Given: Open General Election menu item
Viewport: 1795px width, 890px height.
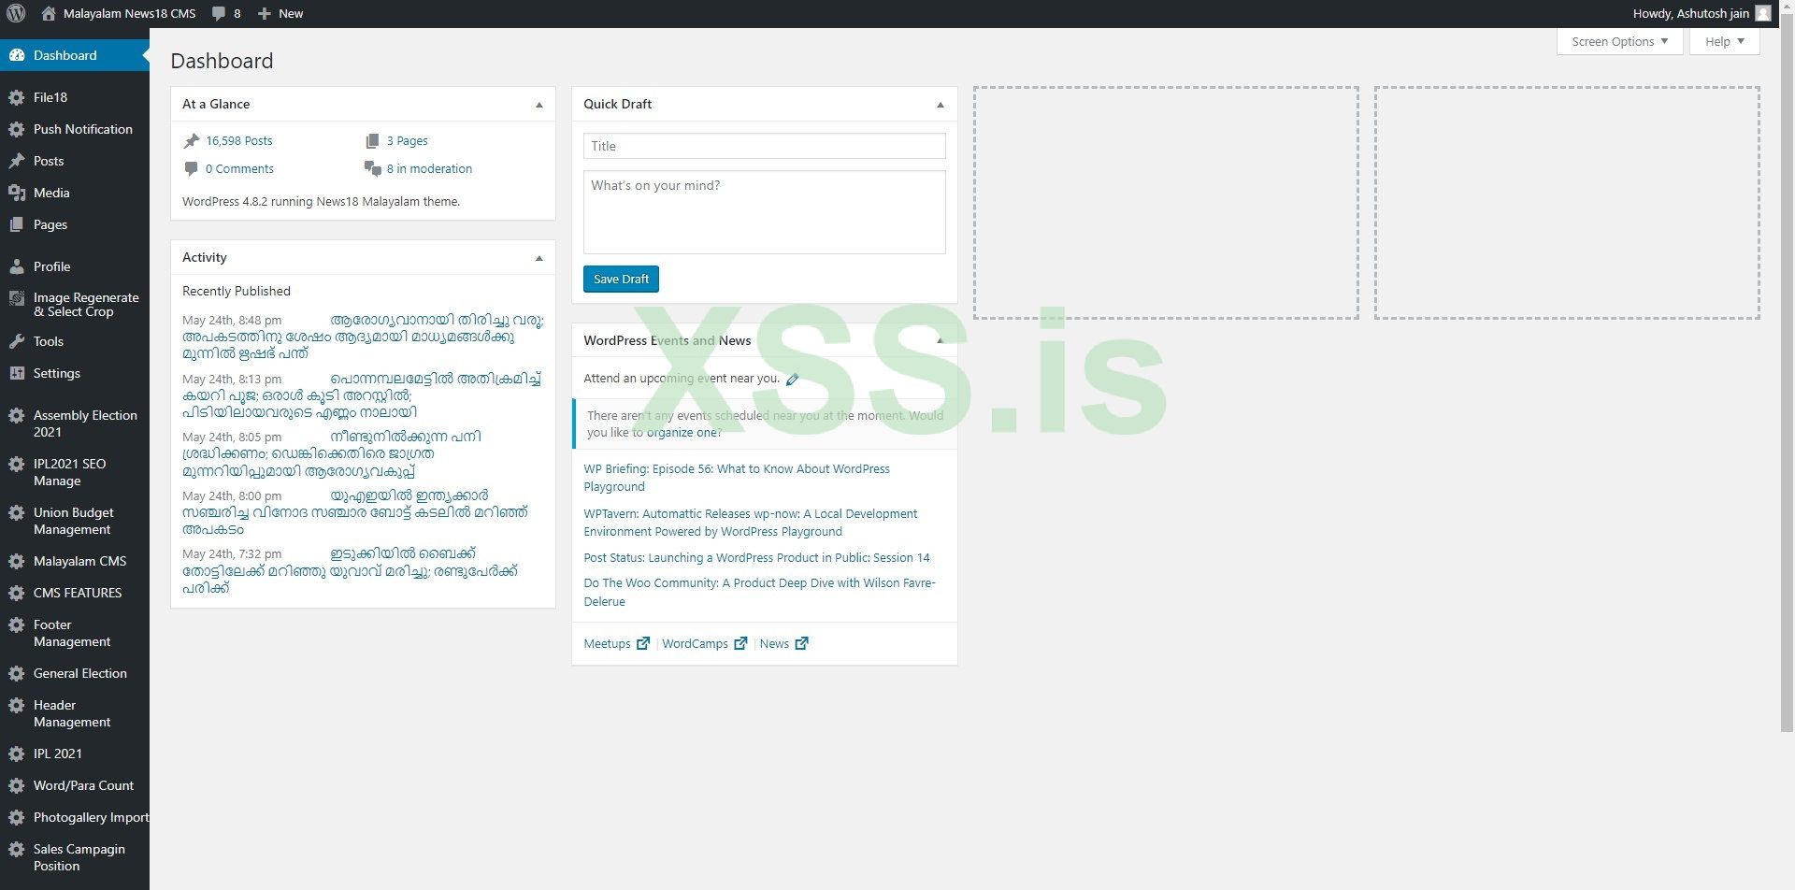Looking at the screenshot, I should click(75, 673).
